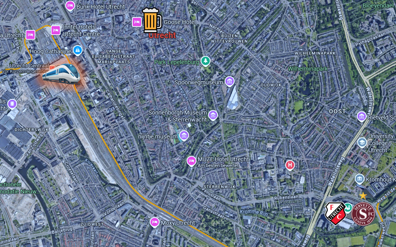The height and width of the screenshot is (247, 396).
Task: Select the Spoorwegmuseum museum pin
Action: 229,82
